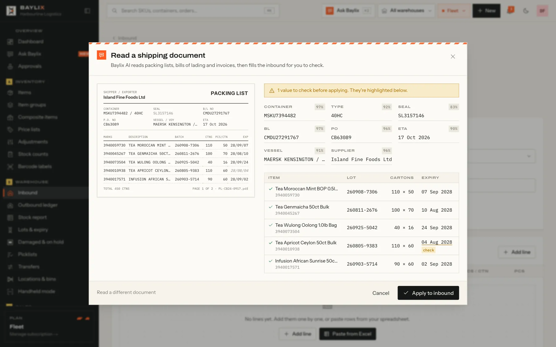Edit the Supplier field Island Fine Foods Ltd
The height and width of the screenshot is (347, 556).
361,159
